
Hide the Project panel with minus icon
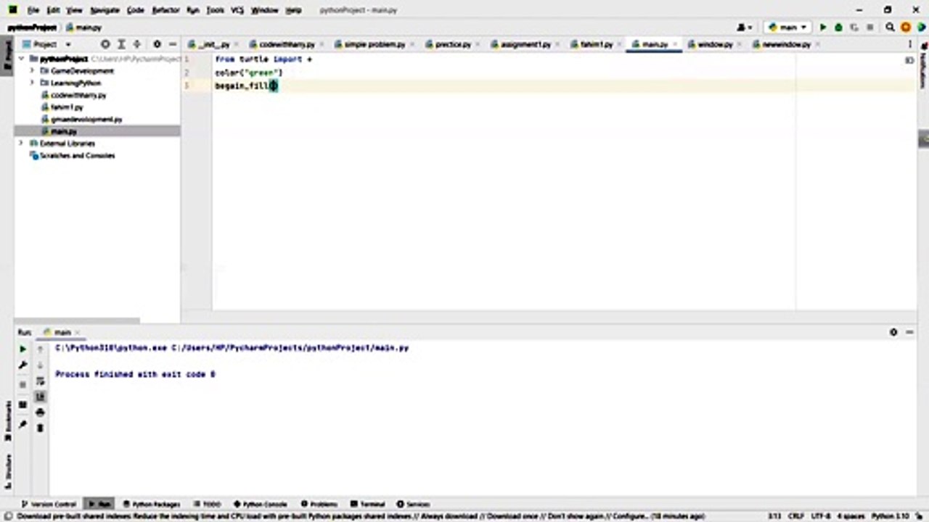coord(172,44)
